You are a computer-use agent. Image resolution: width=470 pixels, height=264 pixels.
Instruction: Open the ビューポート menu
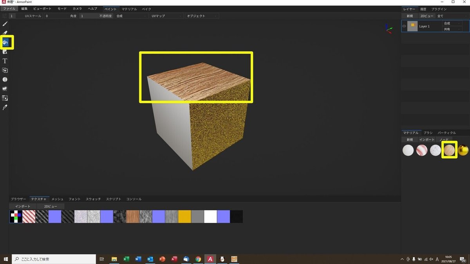42,9
